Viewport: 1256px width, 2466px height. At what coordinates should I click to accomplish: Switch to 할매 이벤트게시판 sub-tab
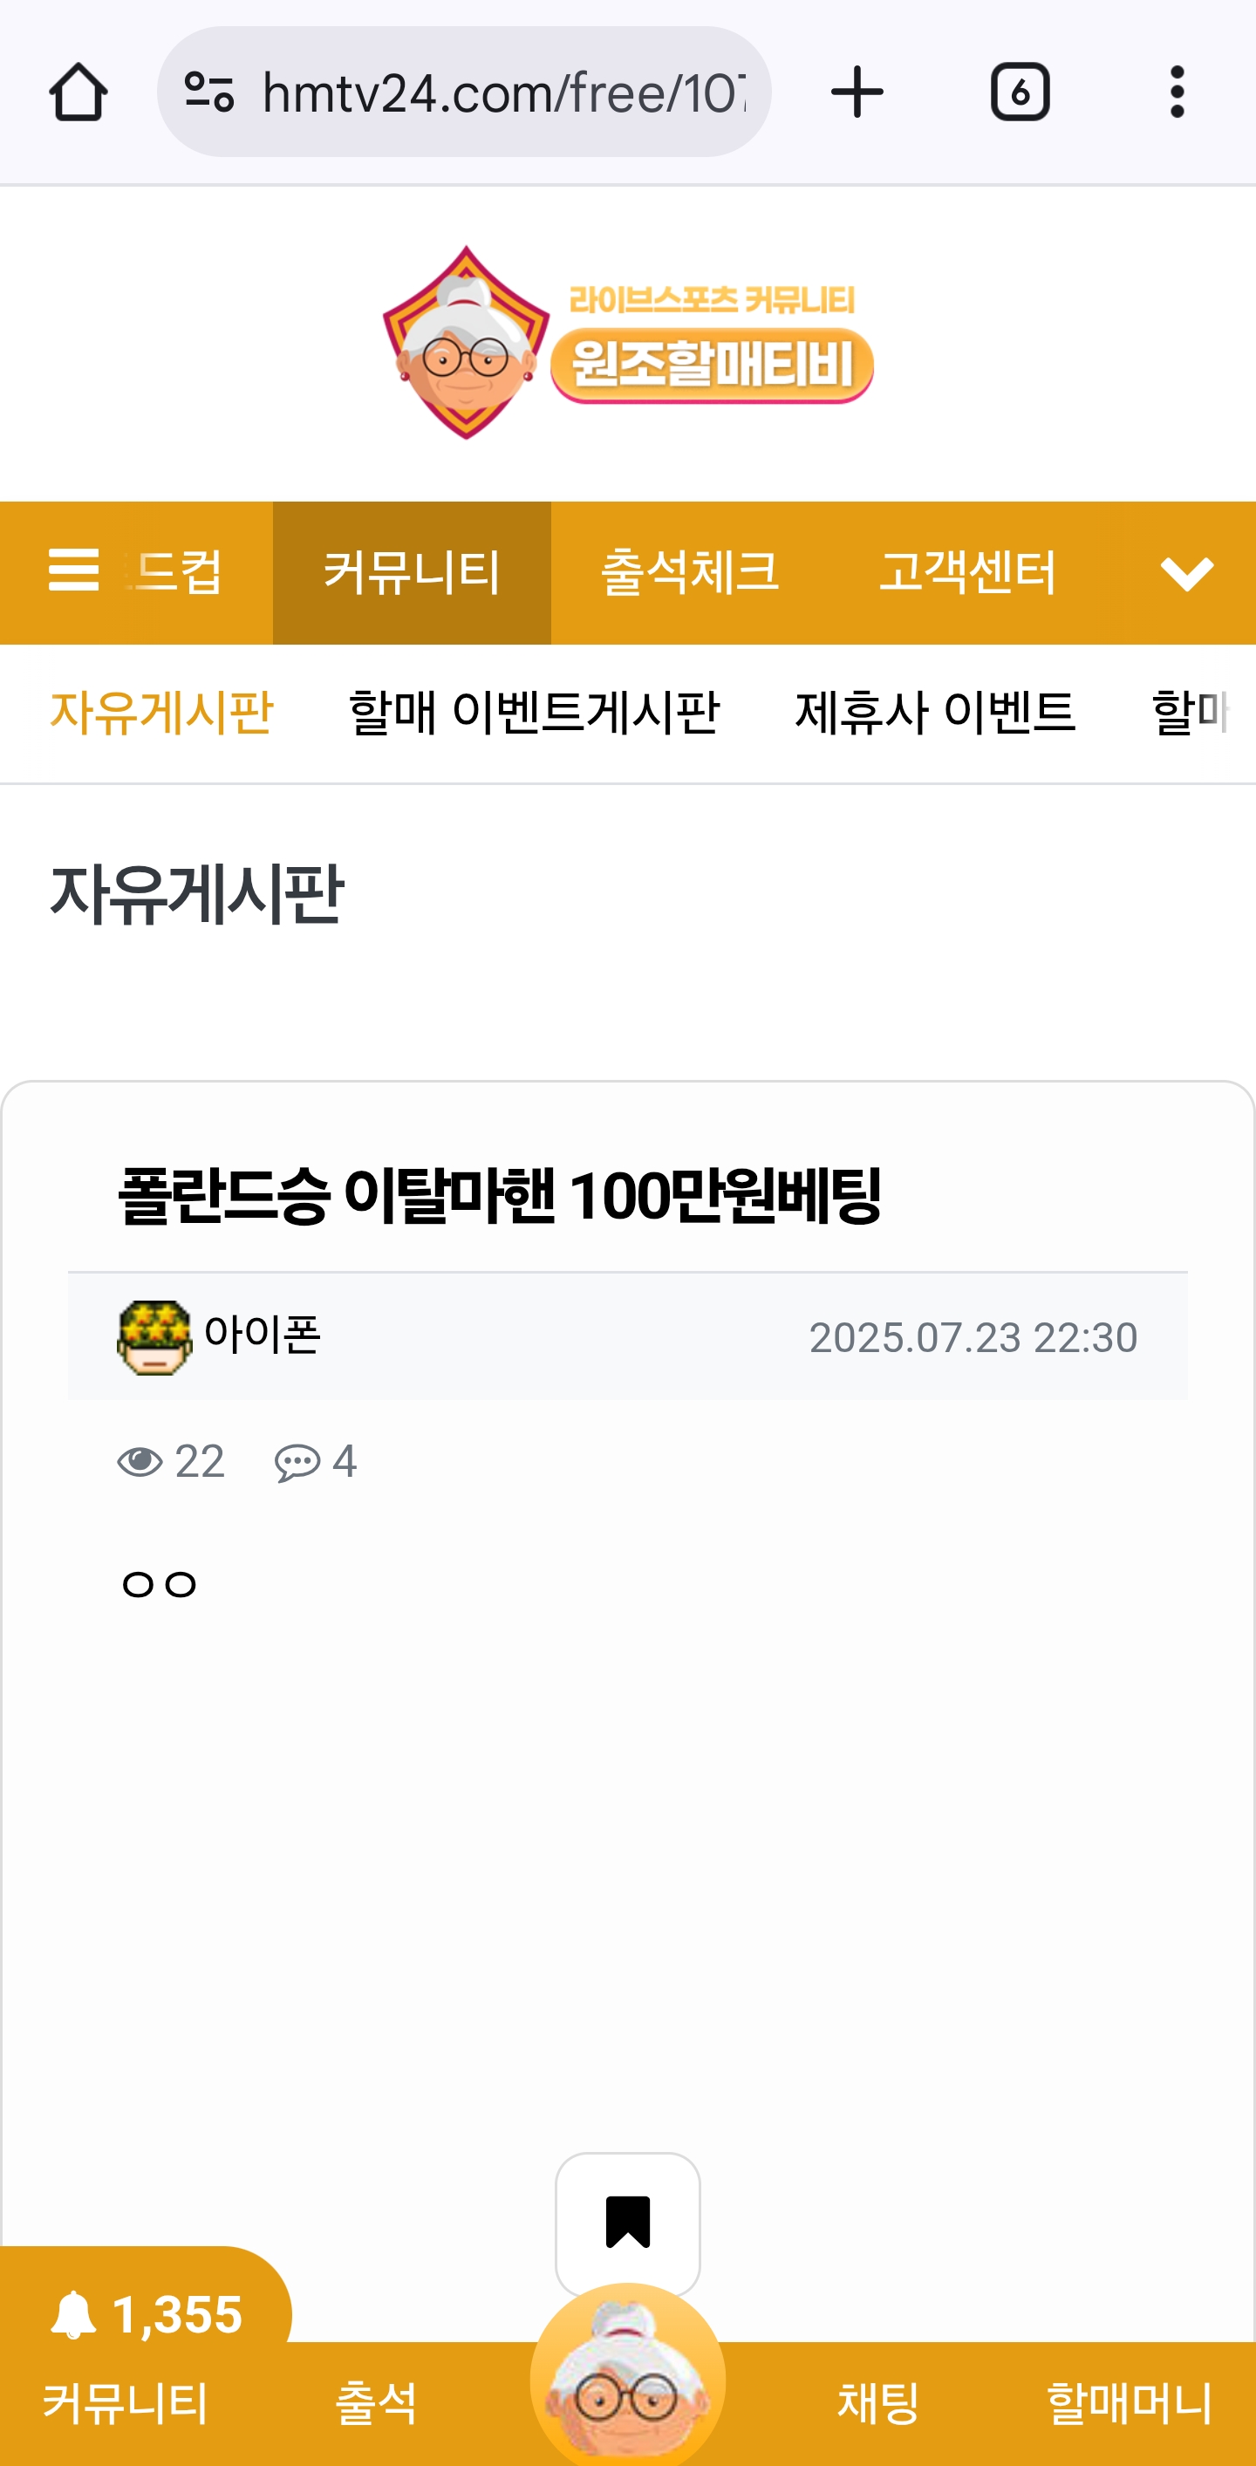(533, 712)
